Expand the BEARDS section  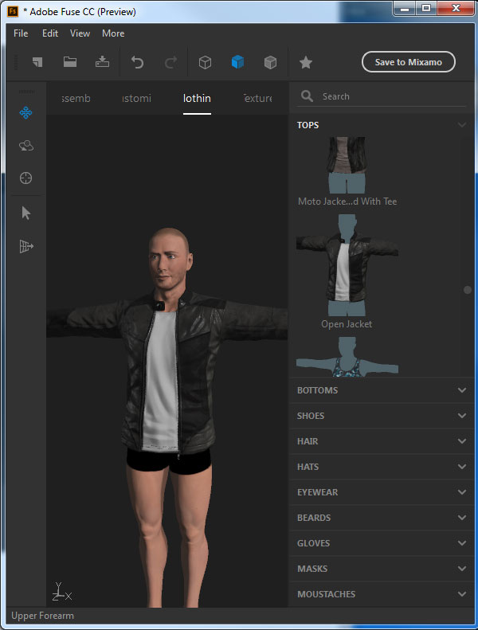382,518
